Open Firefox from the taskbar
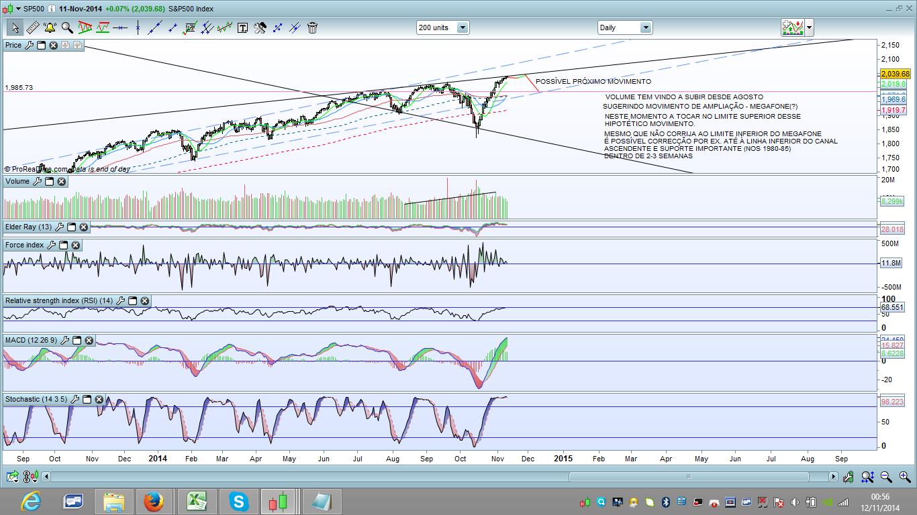Viewport: 917px width, 515px height. point(154,501)
